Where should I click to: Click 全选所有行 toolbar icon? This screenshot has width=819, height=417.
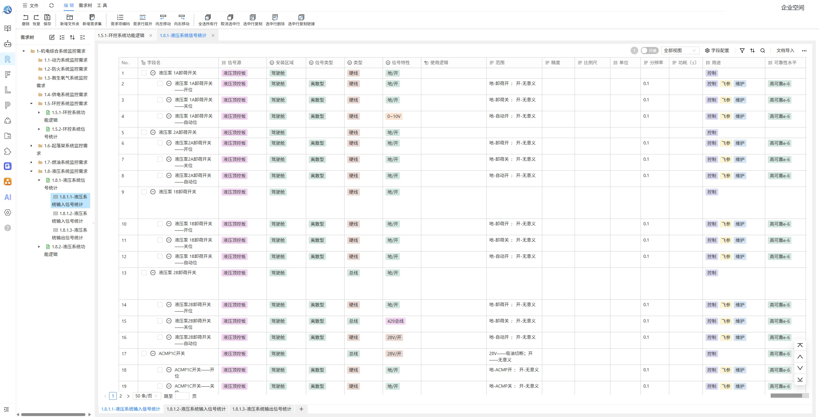coord(208,17)
